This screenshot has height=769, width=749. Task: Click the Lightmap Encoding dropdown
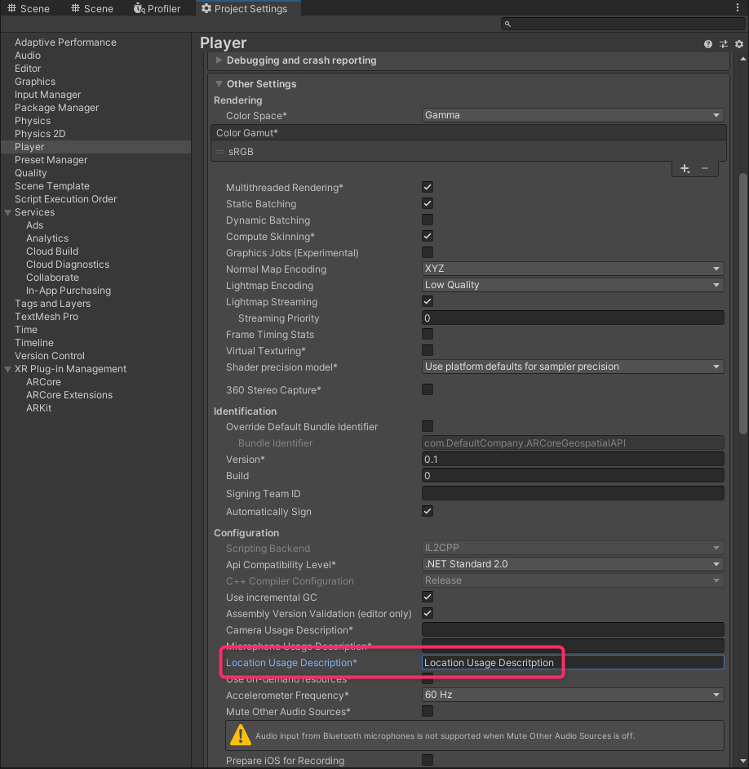573,286
